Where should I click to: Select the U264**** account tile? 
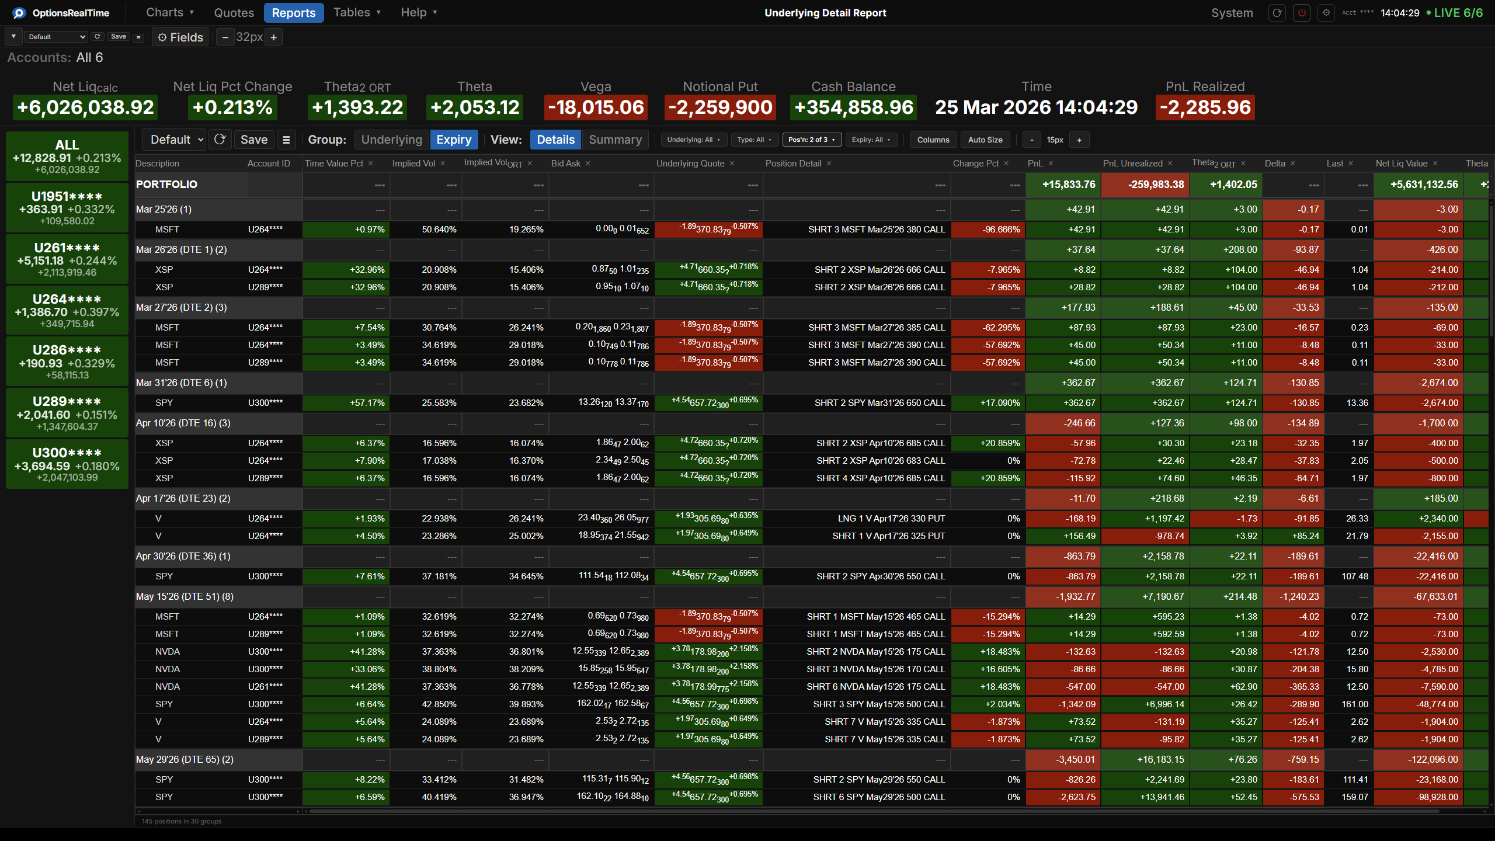pos(67,310)
